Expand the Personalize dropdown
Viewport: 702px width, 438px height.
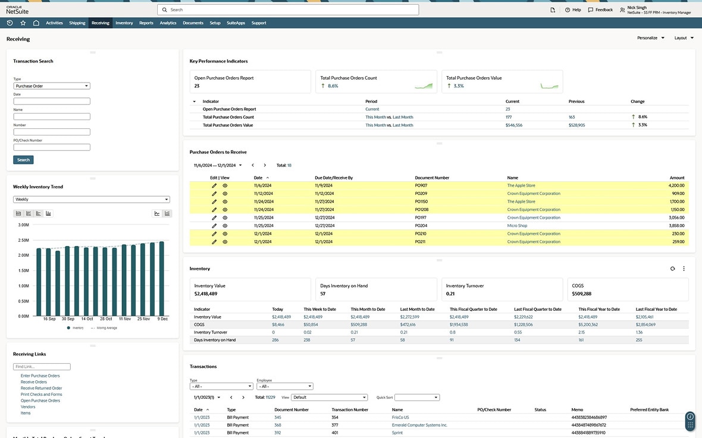(650, 38)
